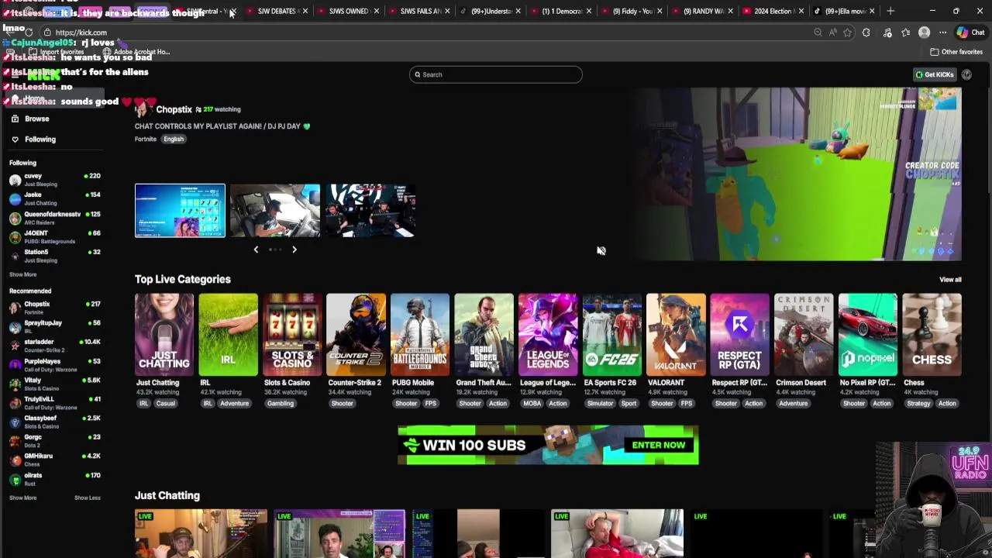Click Enter Now on Win 100 Subs banner
The width and height of the screenshot is (992, 558).
pos(658,446)
